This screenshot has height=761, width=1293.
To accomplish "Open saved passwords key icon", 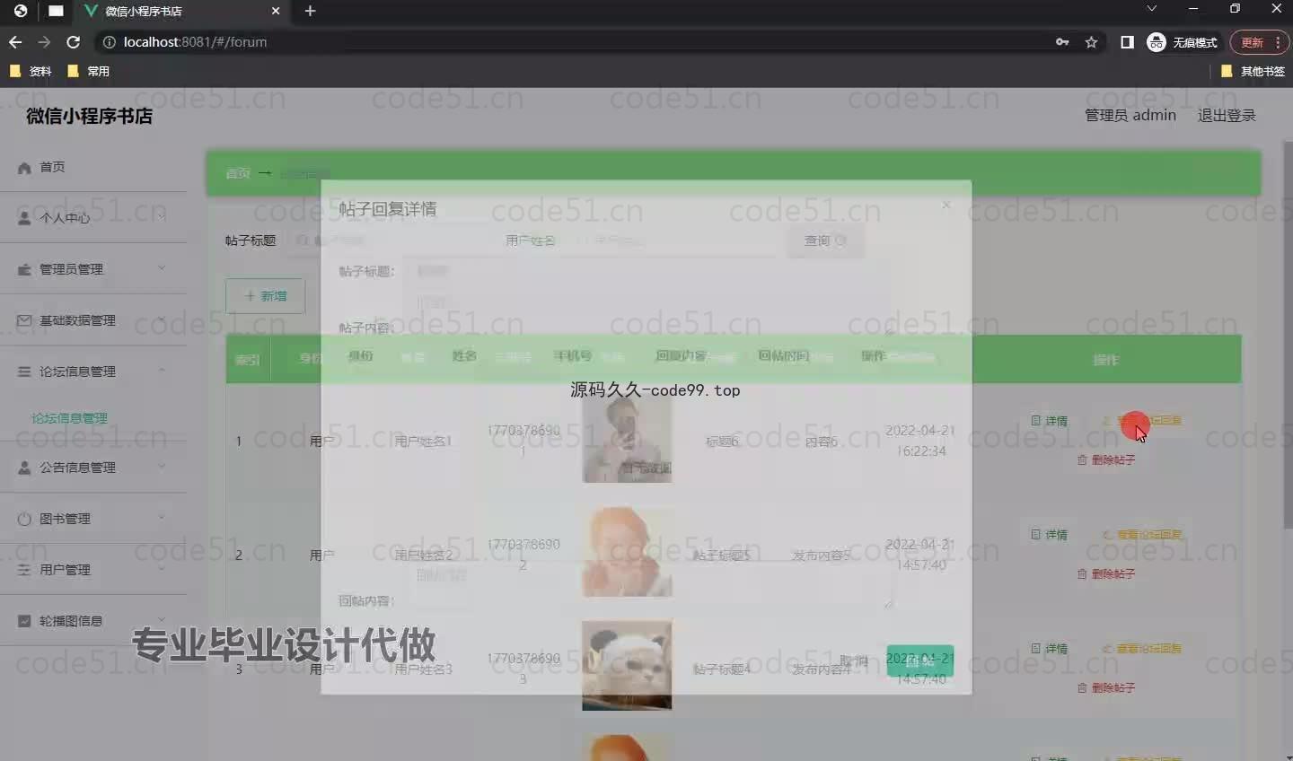I will [1062, 42].
